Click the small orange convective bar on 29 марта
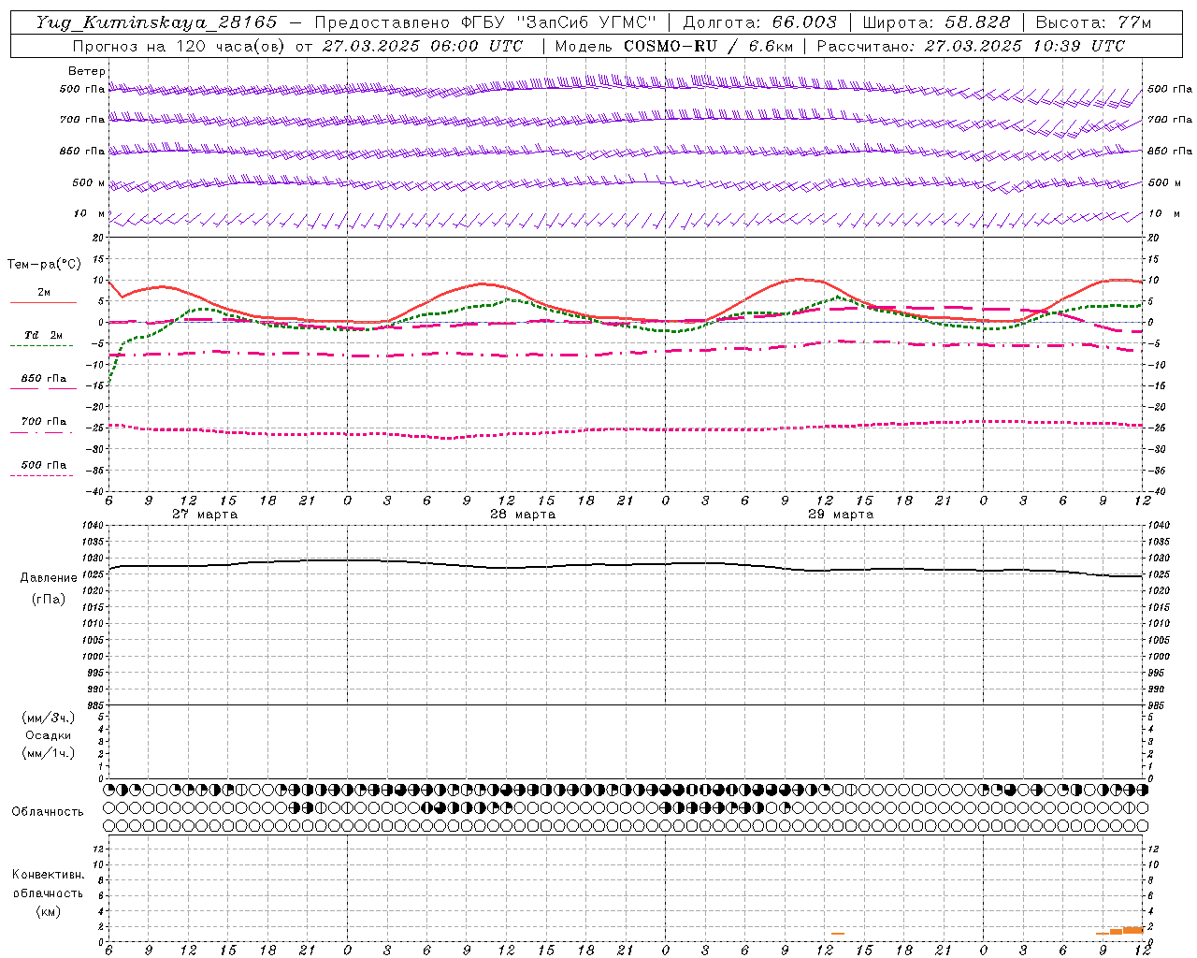The width and height of the screenshot is (1197, 958). pyautogui.click(x=838, y=934)
